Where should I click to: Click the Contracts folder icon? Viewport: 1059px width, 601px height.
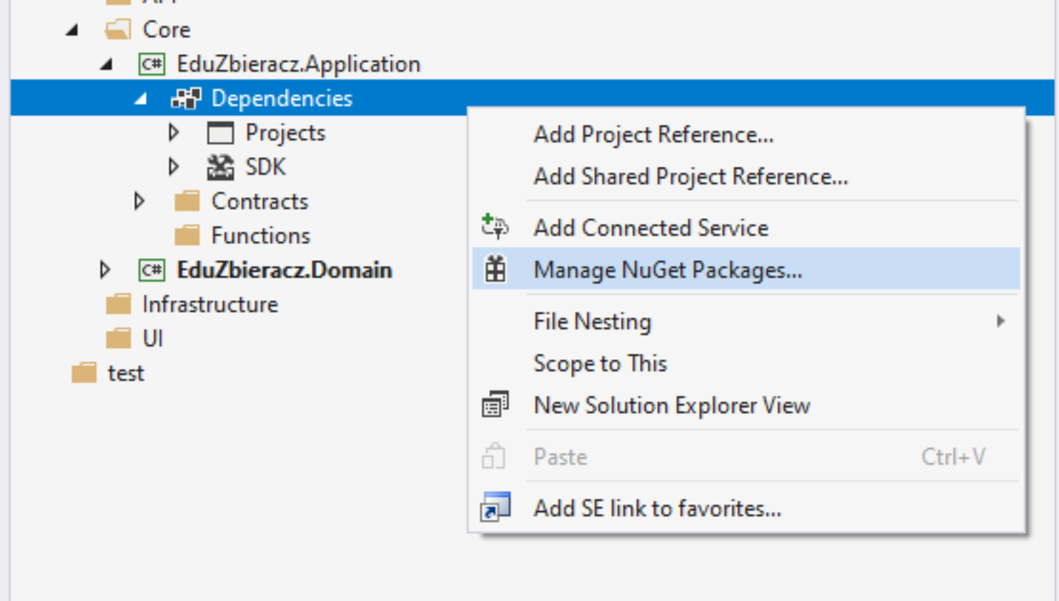[187, 202]
